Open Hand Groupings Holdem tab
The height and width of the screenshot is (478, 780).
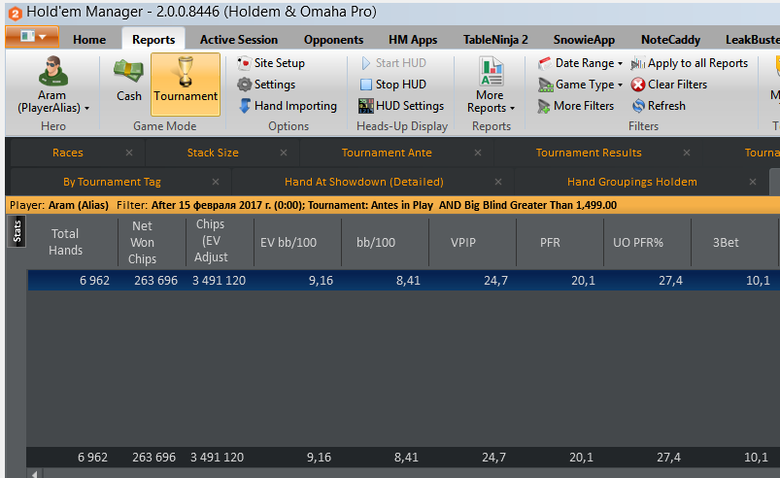coord(631,182)
